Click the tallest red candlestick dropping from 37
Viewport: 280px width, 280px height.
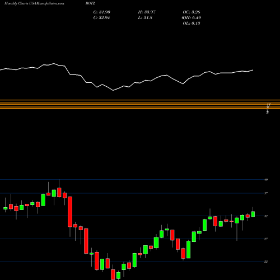point(70,212)
